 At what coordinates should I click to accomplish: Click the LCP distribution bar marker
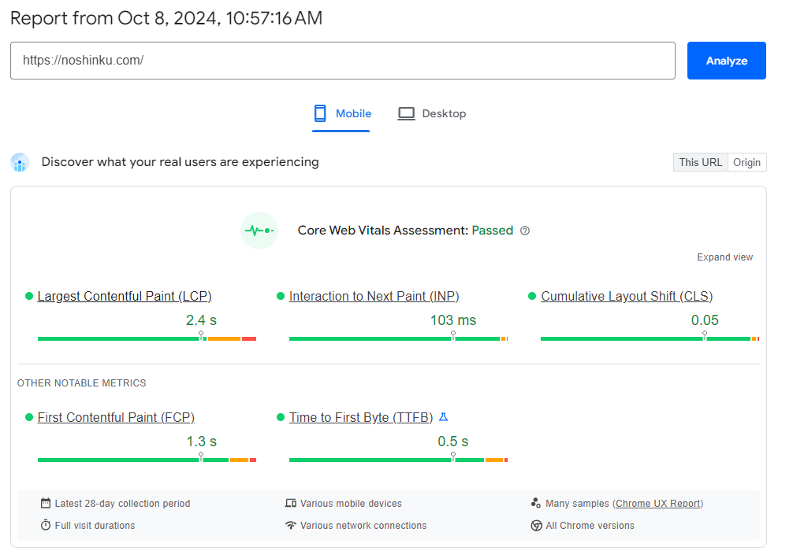click(201, 334)
